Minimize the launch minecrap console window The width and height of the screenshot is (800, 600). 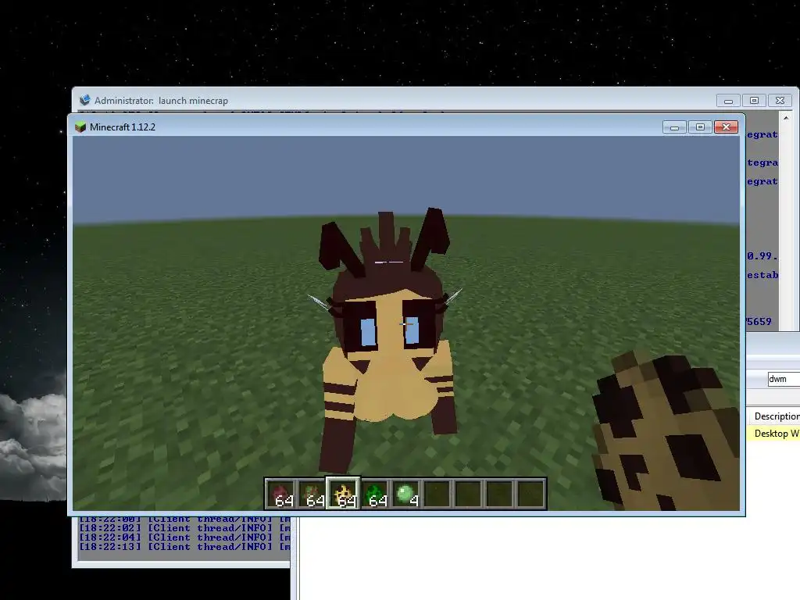coord(728,101)
